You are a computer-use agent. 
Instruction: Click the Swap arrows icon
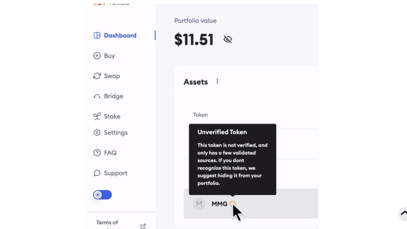[97, 76]
